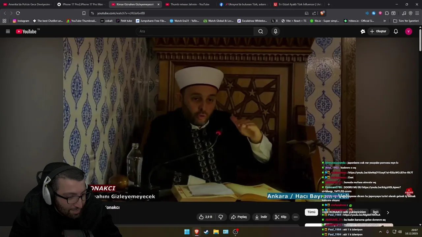Open the Brave VPN shield icon
422x237 pixels.
click(x=410, y=13)
